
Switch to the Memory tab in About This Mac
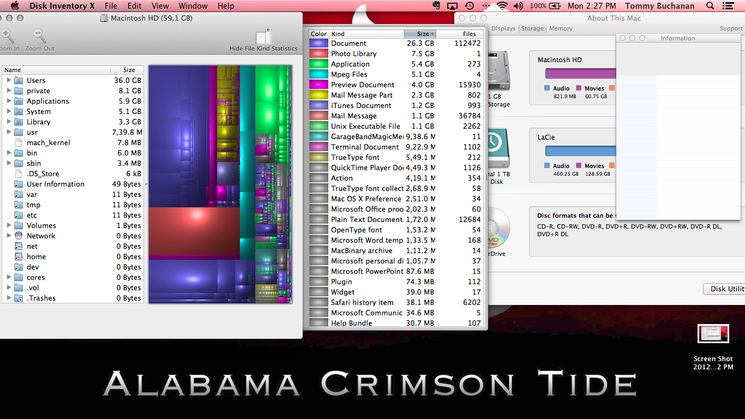(x=561, y=28)
